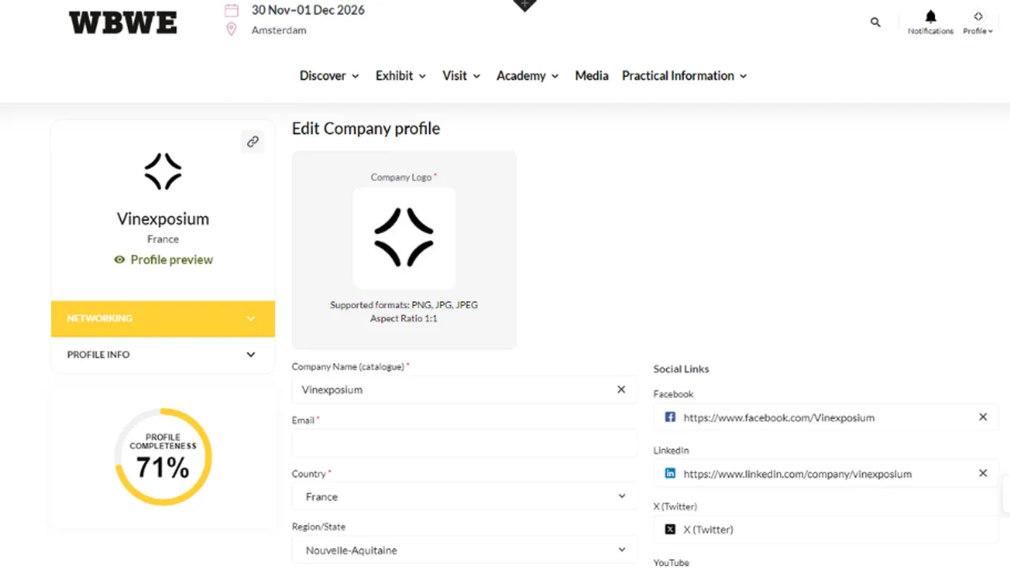Open the Exhibit menu
This screenshot has width=1010, height=569.
point(401,76)
